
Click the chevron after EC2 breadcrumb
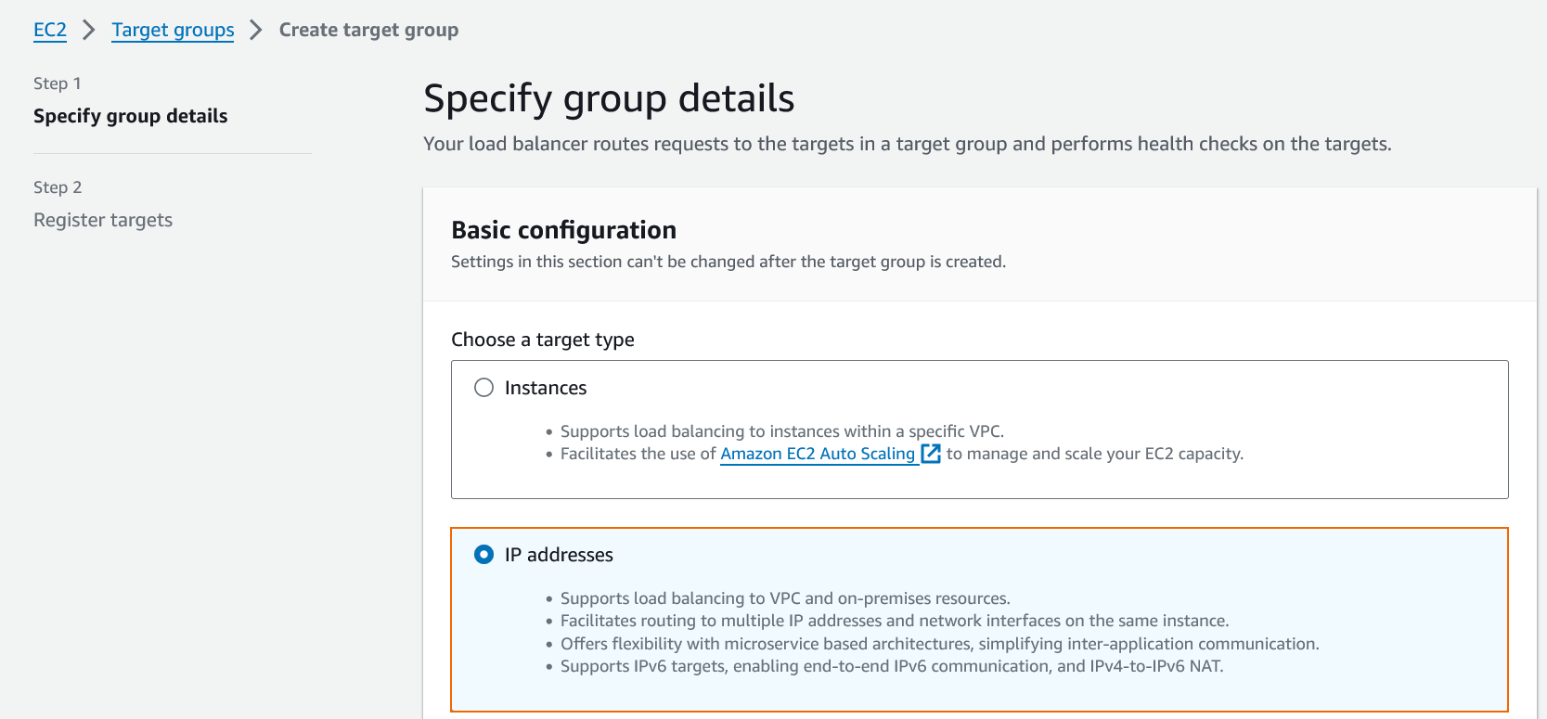(x=89, y=30)
